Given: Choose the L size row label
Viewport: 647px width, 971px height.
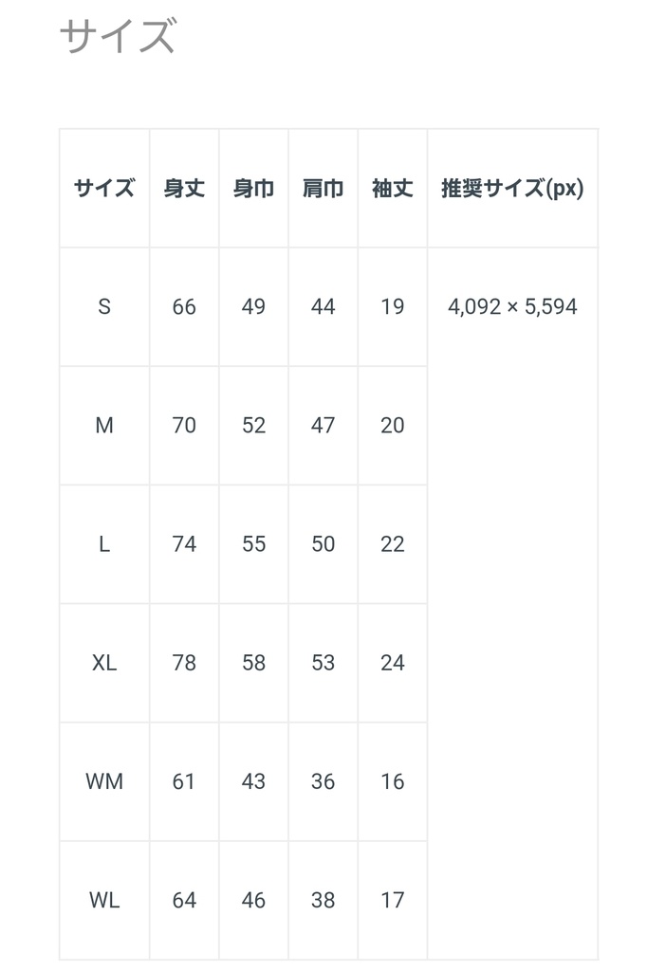Looking at the screenshot, I should (104, 543).
